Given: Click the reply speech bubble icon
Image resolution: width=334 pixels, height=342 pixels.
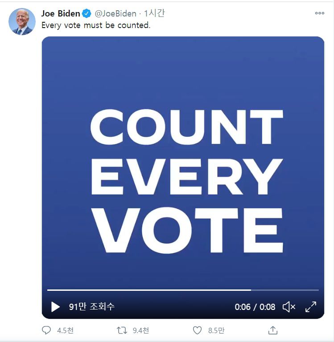Looking at the screenshot, I should (46, 330).
